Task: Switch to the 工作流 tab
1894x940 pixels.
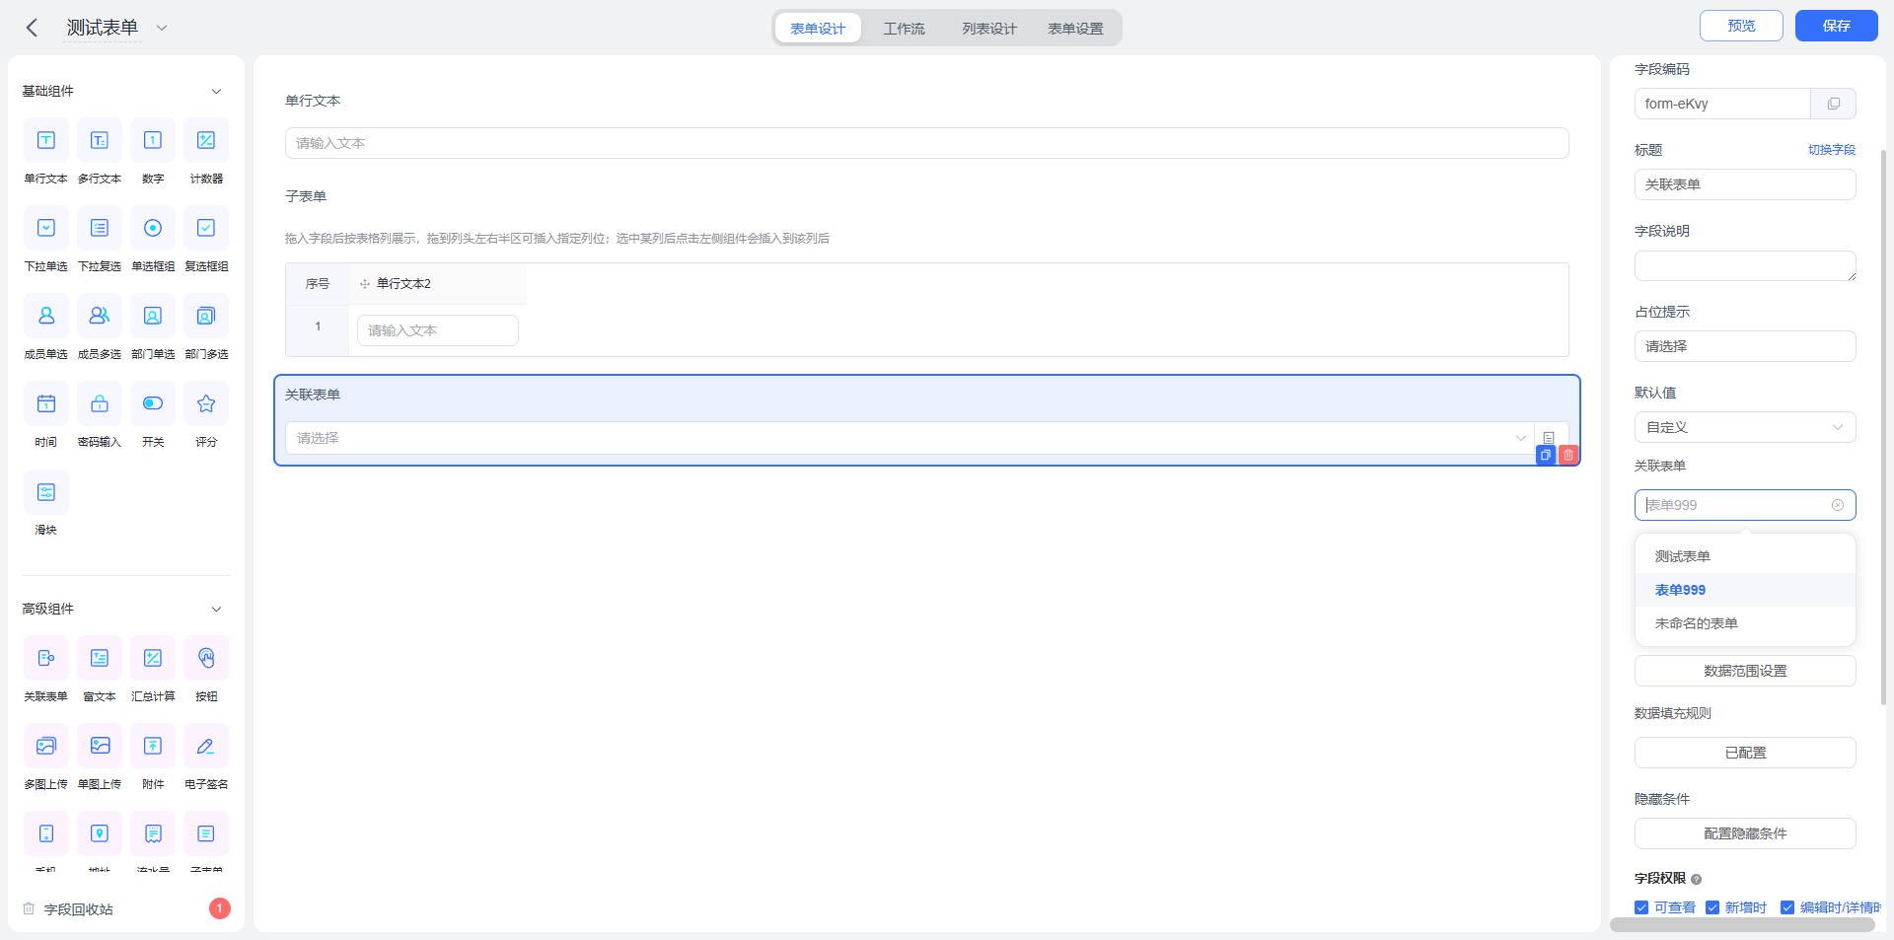Action: [x=904, y=29]
